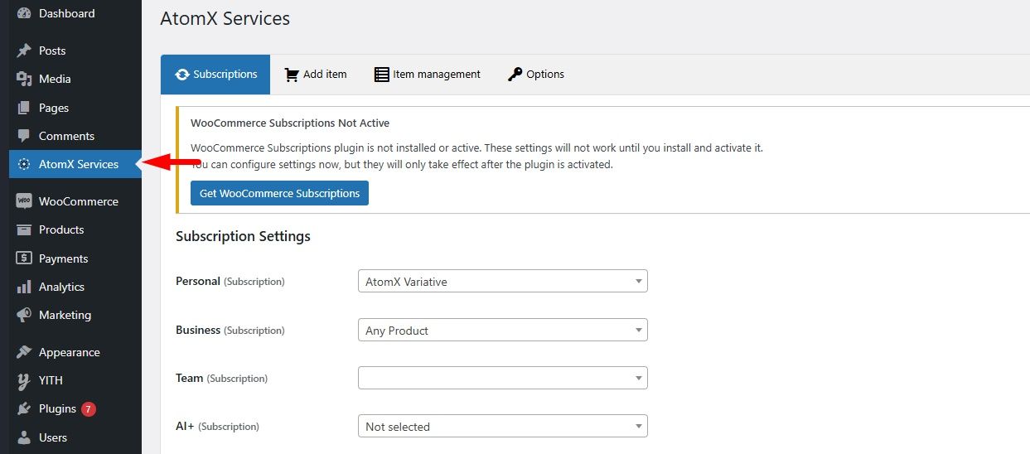The image size is (1030, 454).
Task: Switch to the Options tab
Action: point(536,75)
